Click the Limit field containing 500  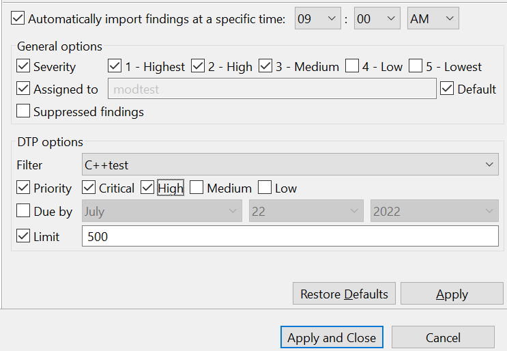[290, 236]
